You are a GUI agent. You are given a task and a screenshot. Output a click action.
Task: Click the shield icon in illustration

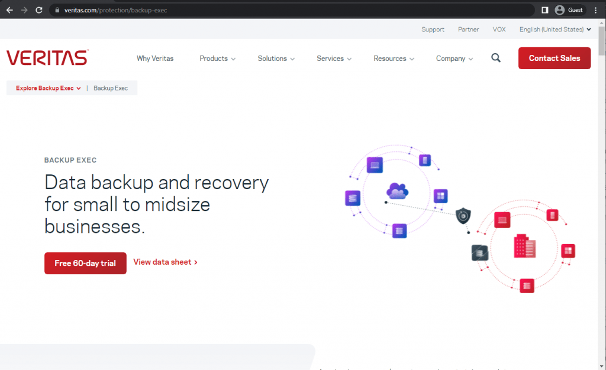pos(463,216)
